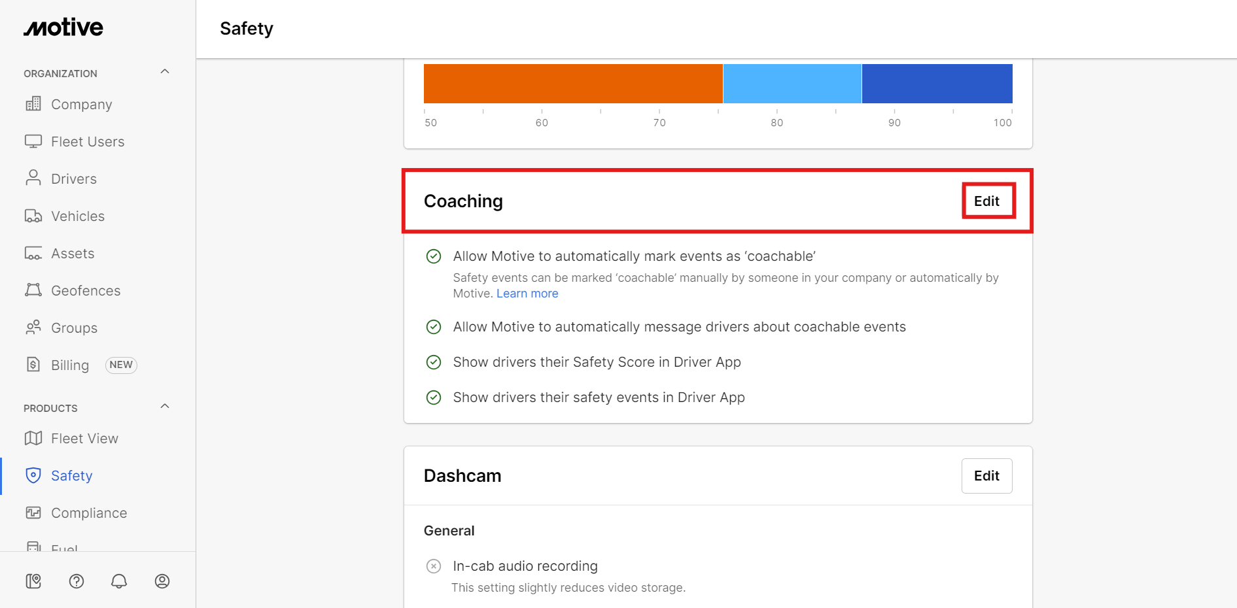Open the Billing menu item
This screenshot has height=608, width=1237.
click(x=70, y=365)
